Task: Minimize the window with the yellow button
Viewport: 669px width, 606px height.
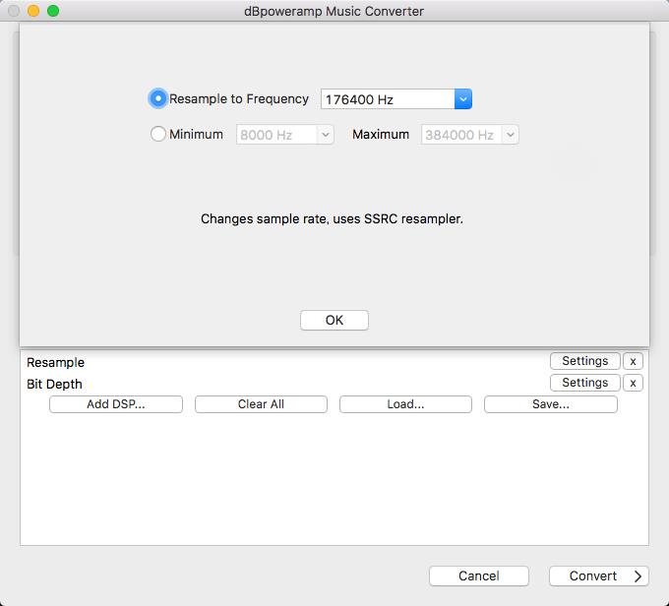Action: 33,11
